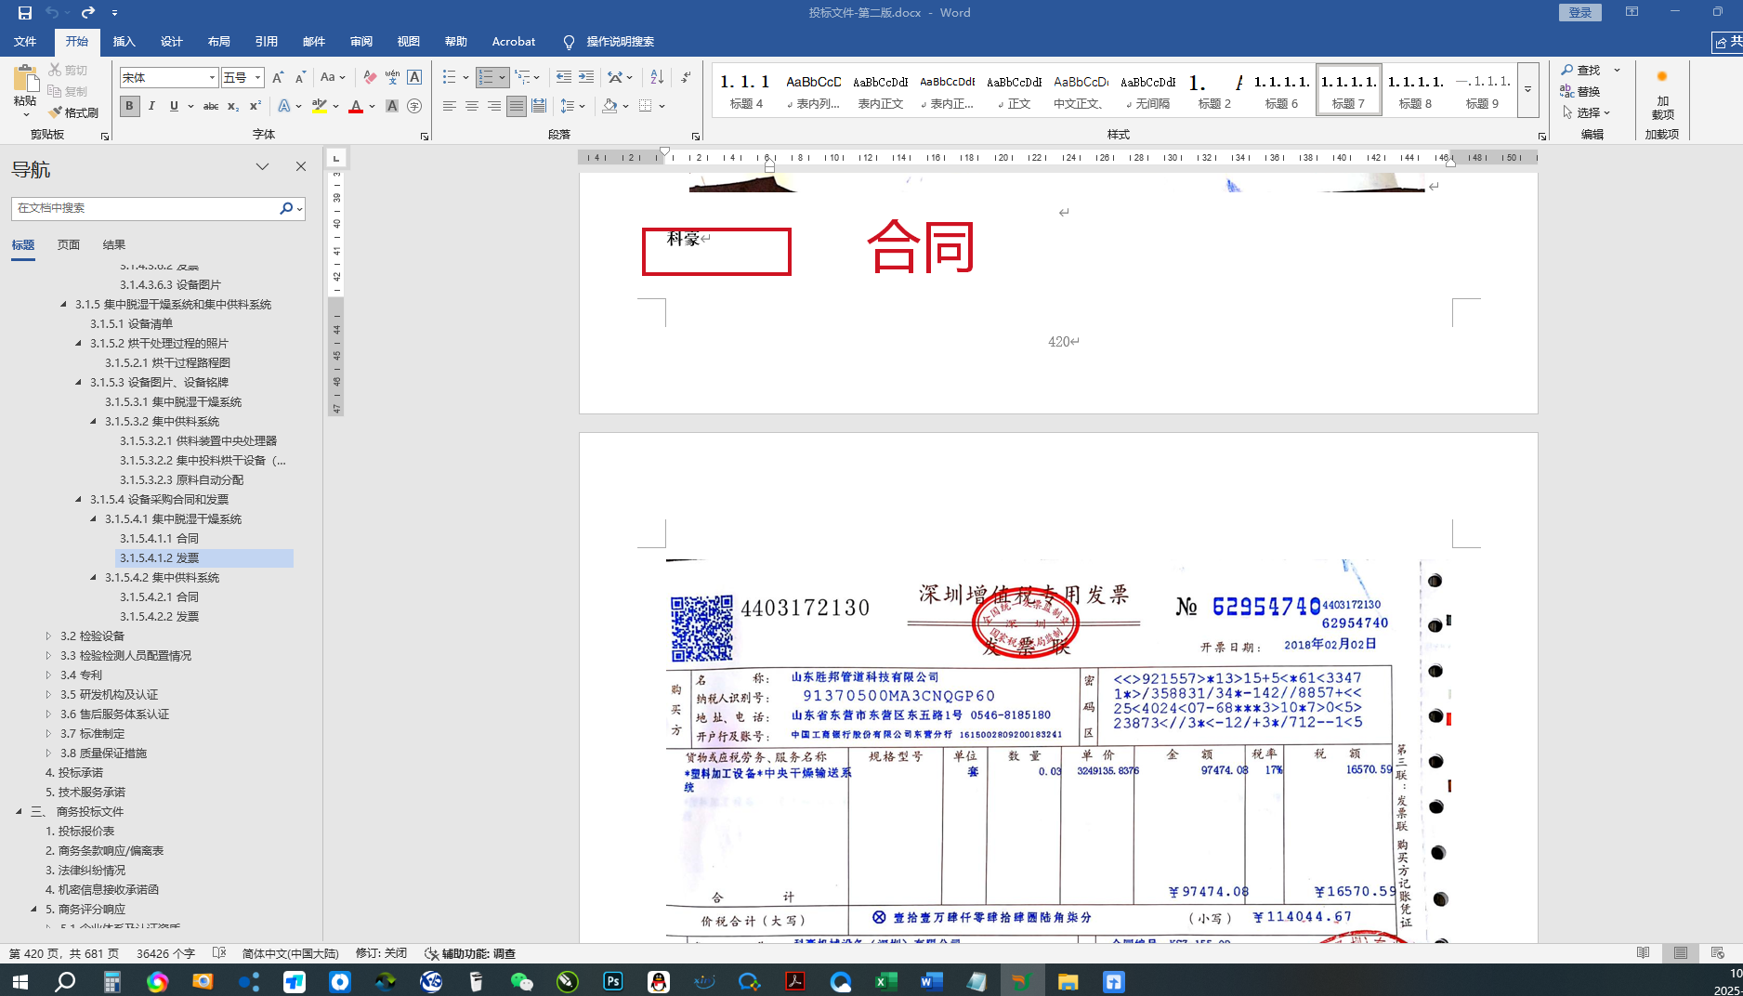Open the phonetic guide (wén) tool
Screen dimensions: 1743x996
click(x=392, y=78)
